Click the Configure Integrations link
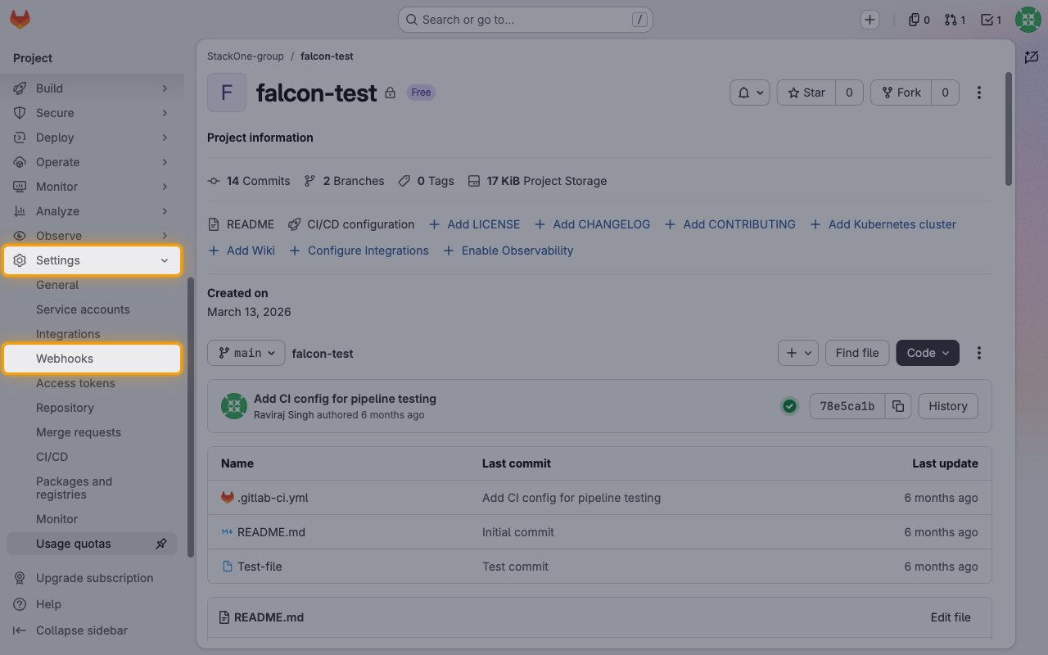 pos(359,251)
